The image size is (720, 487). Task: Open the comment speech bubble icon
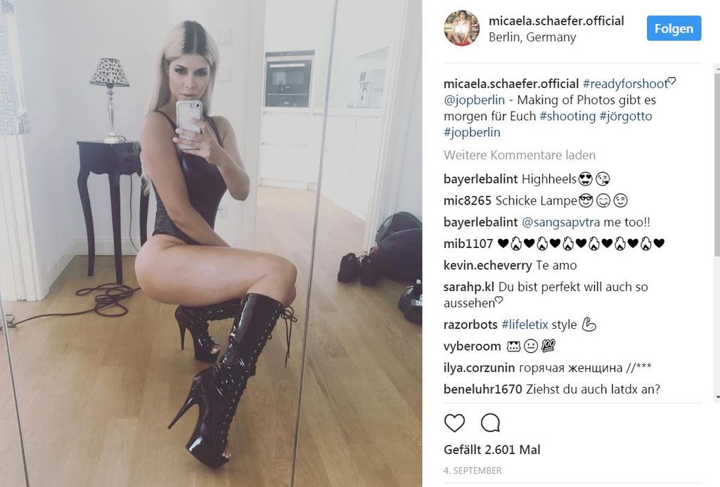(x=490, y=423)
